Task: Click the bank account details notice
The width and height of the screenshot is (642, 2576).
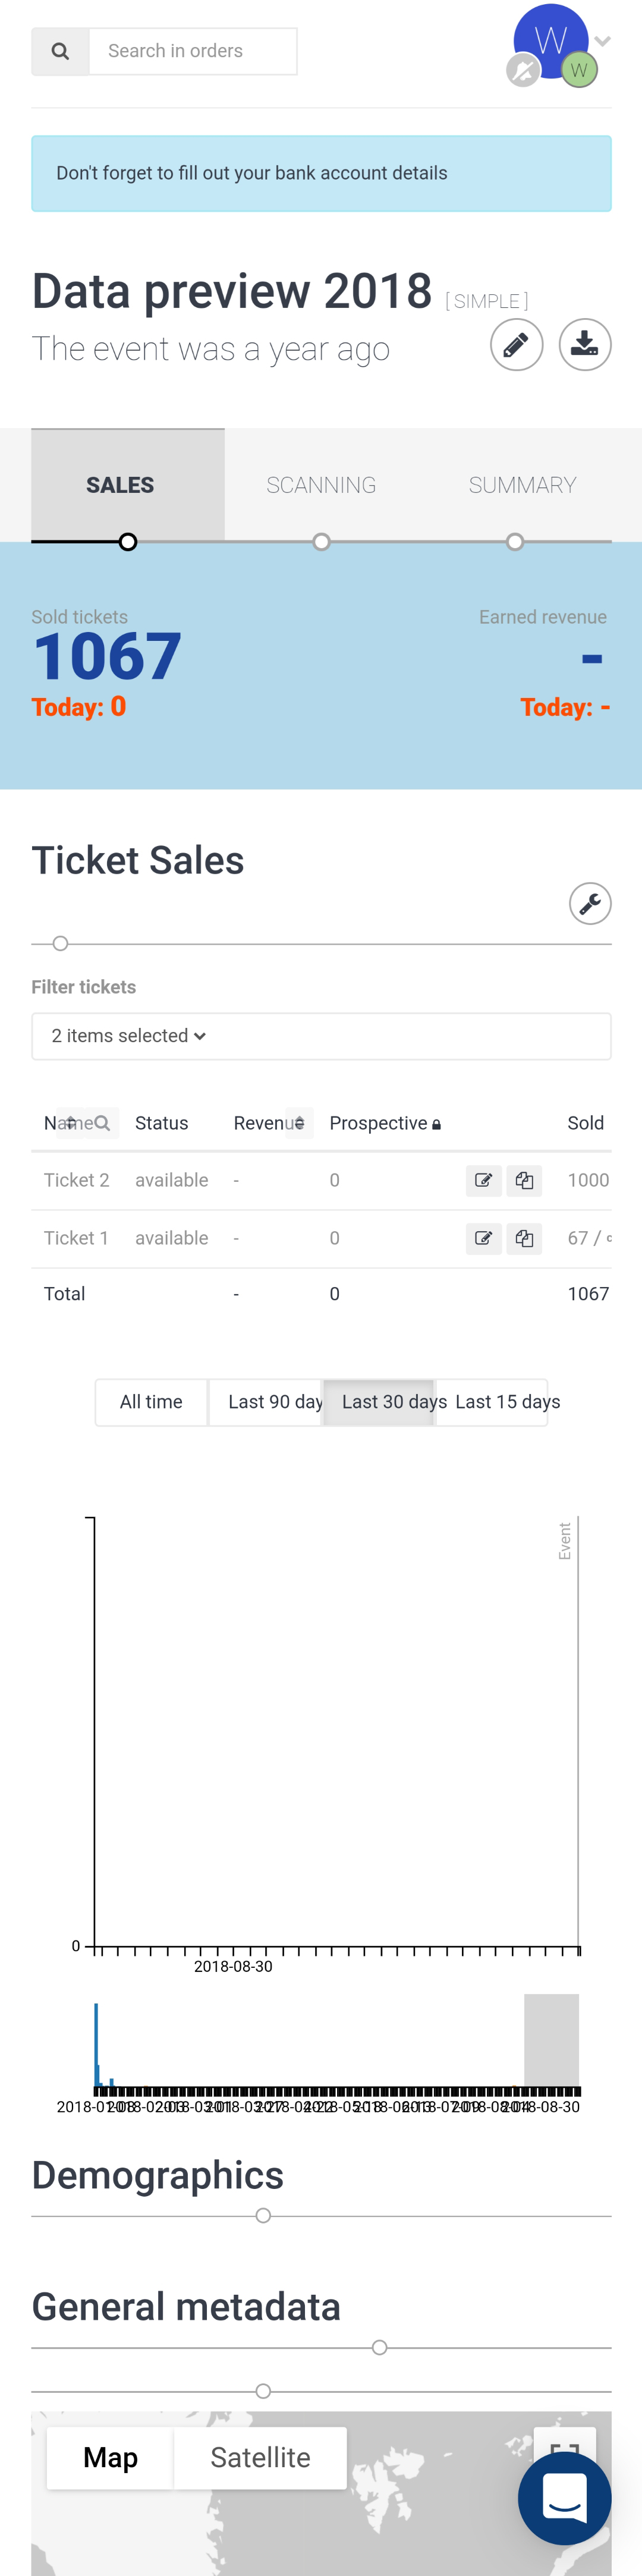Action: click(321, 173)
